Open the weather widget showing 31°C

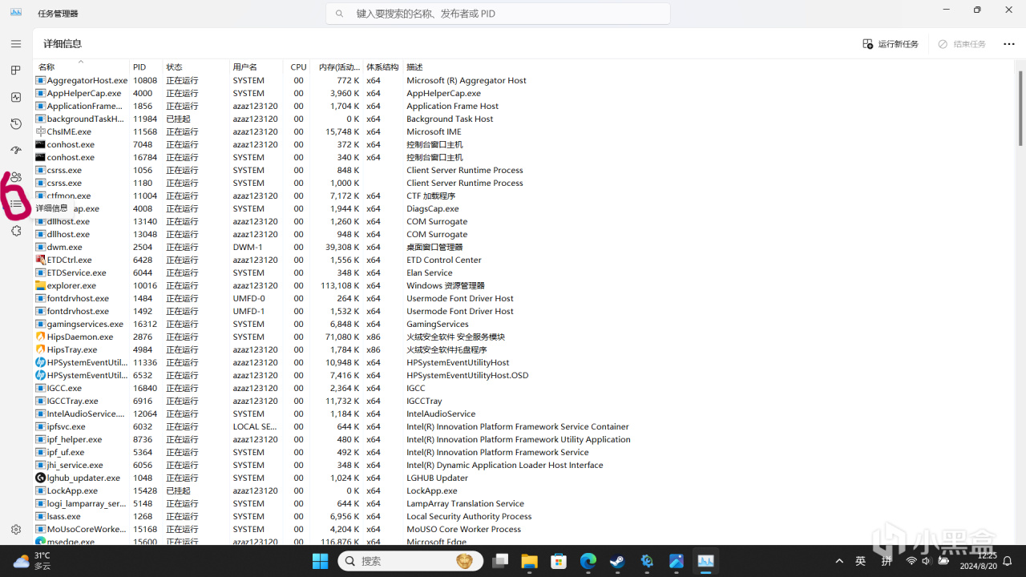pos(32,561)
